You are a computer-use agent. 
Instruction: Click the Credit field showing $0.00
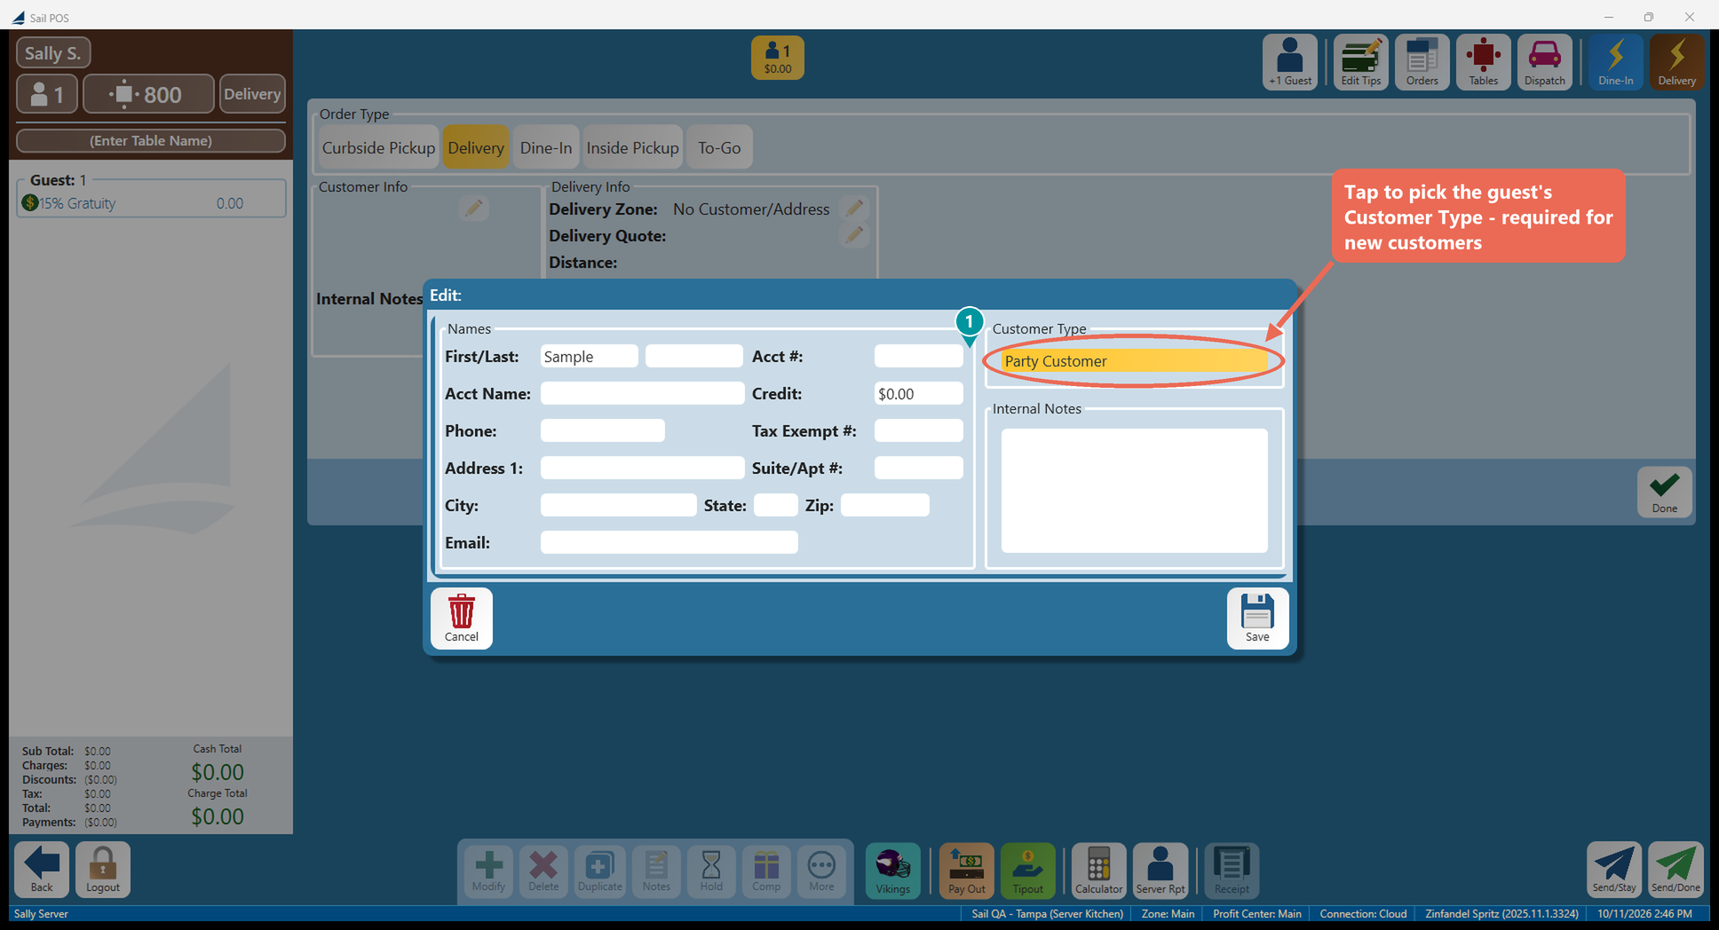(x=918, y=393)
